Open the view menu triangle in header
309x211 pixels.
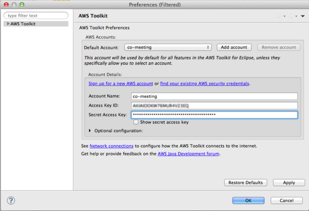(303, 16)
